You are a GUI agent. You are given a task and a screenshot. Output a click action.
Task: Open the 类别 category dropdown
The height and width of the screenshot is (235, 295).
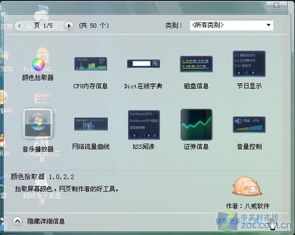point(231,25)
